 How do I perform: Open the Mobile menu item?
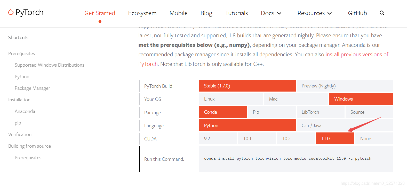click(178, 13)
